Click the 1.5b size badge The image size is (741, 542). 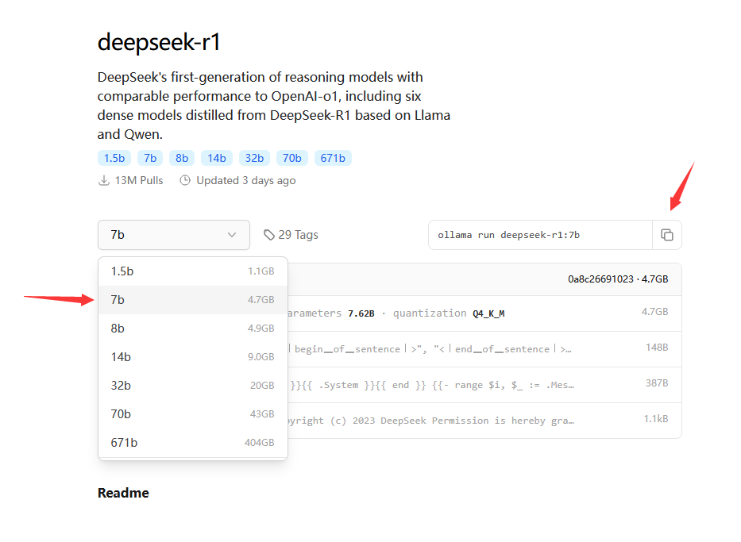coord(114,158)
